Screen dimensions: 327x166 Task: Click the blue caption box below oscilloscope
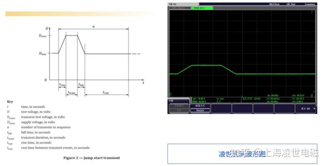[243, 153]
